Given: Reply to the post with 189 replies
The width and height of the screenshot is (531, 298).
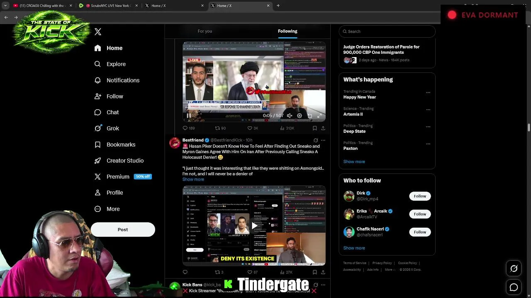Looking at the screenshot, I should pos(189,128).
